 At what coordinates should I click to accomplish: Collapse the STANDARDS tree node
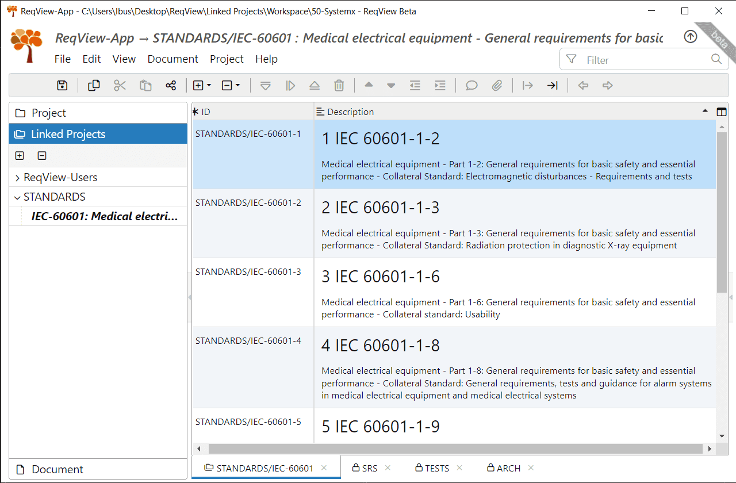pos(17,197)
